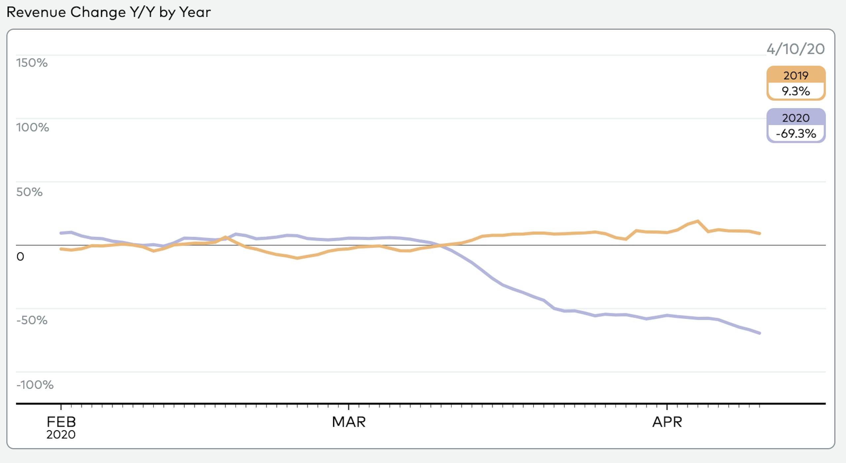Click the 50% y-axis label
846x463 pixels.
pos(29,192)
